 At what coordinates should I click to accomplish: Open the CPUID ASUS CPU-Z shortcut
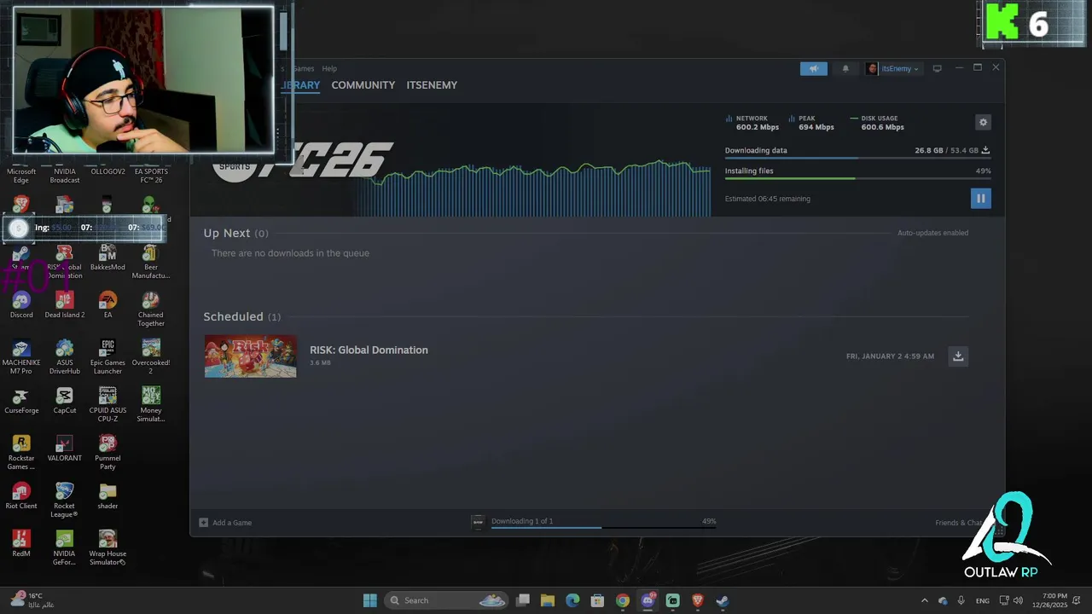[107, 404]
